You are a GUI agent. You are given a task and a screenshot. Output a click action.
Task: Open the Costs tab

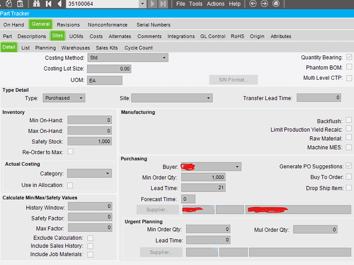pos(96,36)
